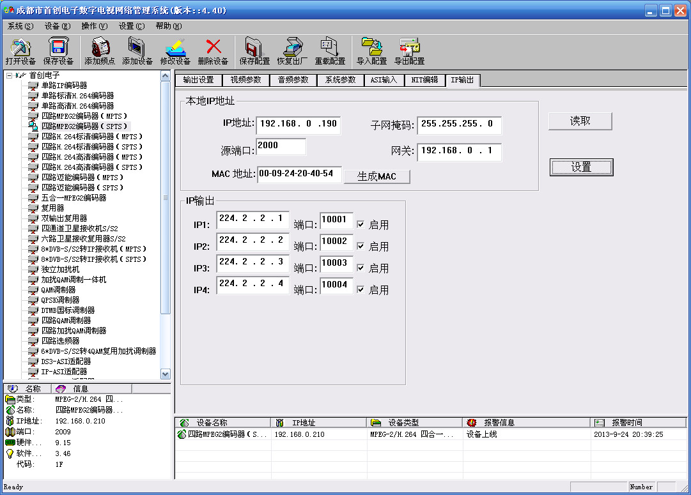Select the DTMB国标调制器 device icon
Image resolution: width=691 pixels, height=495 pixels.
click(x=33, y=310)
